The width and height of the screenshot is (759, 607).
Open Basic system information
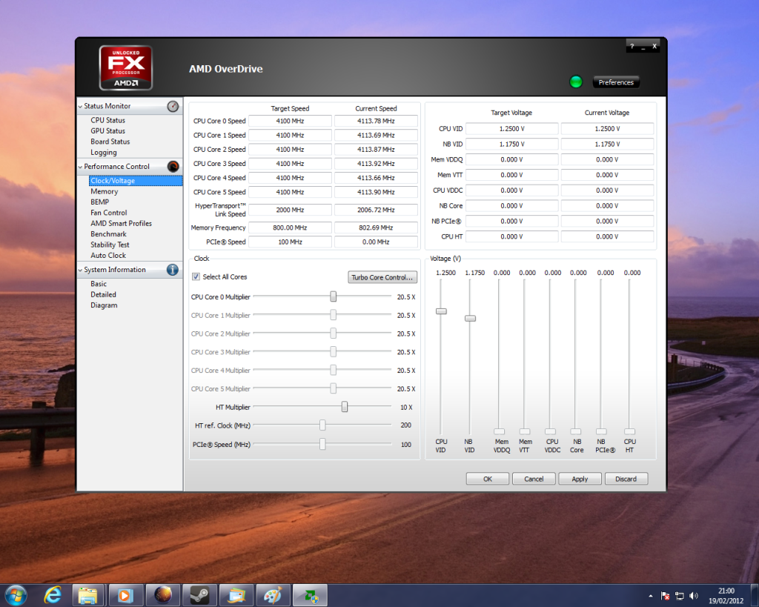pyautogui.click(x=99, y=284)
